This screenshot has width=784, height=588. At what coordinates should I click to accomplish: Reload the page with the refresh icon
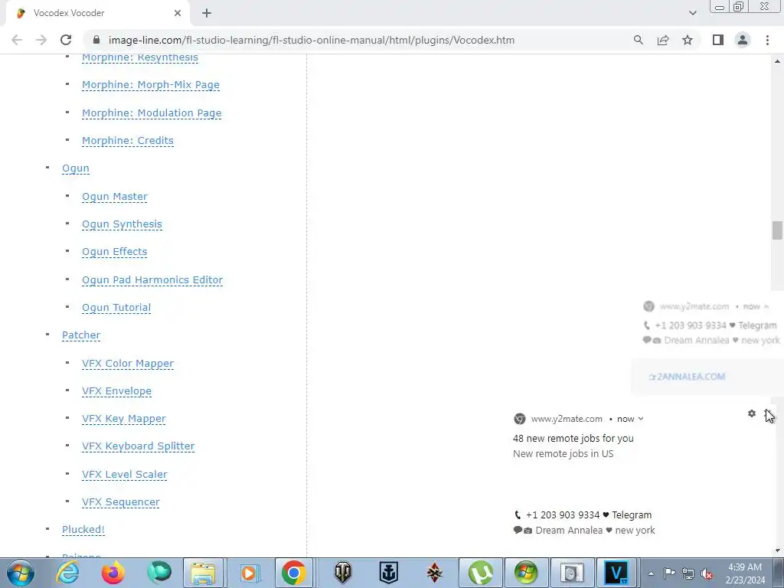click(x=66, y=40)
